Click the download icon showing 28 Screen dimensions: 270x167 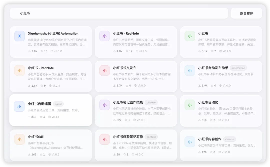pyautogui.click(x=114, y=154)
